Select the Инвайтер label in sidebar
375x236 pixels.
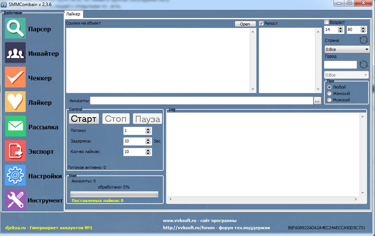pyautogui.click(x=43, y=54)
